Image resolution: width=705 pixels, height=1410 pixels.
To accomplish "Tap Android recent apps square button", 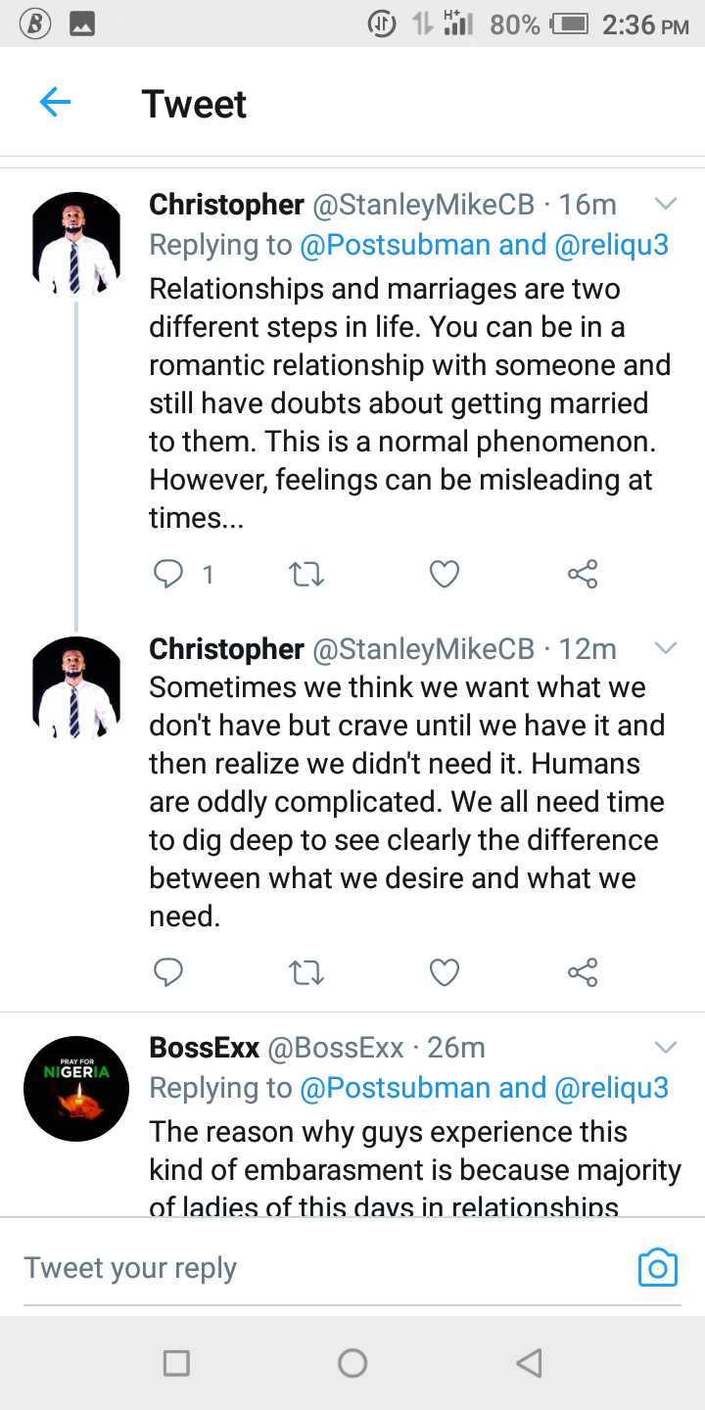I will tap(176, 1363).
